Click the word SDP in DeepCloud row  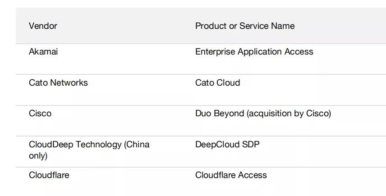pos(251,144)
